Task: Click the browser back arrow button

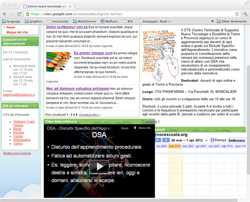Action: pyautogui.click(x=5, y=14)
